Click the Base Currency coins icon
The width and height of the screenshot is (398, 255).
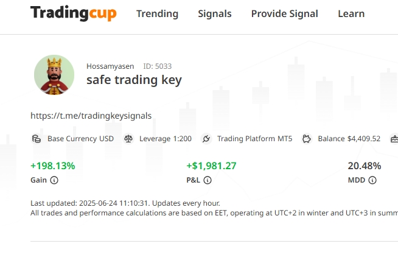[x=37, y=139]
